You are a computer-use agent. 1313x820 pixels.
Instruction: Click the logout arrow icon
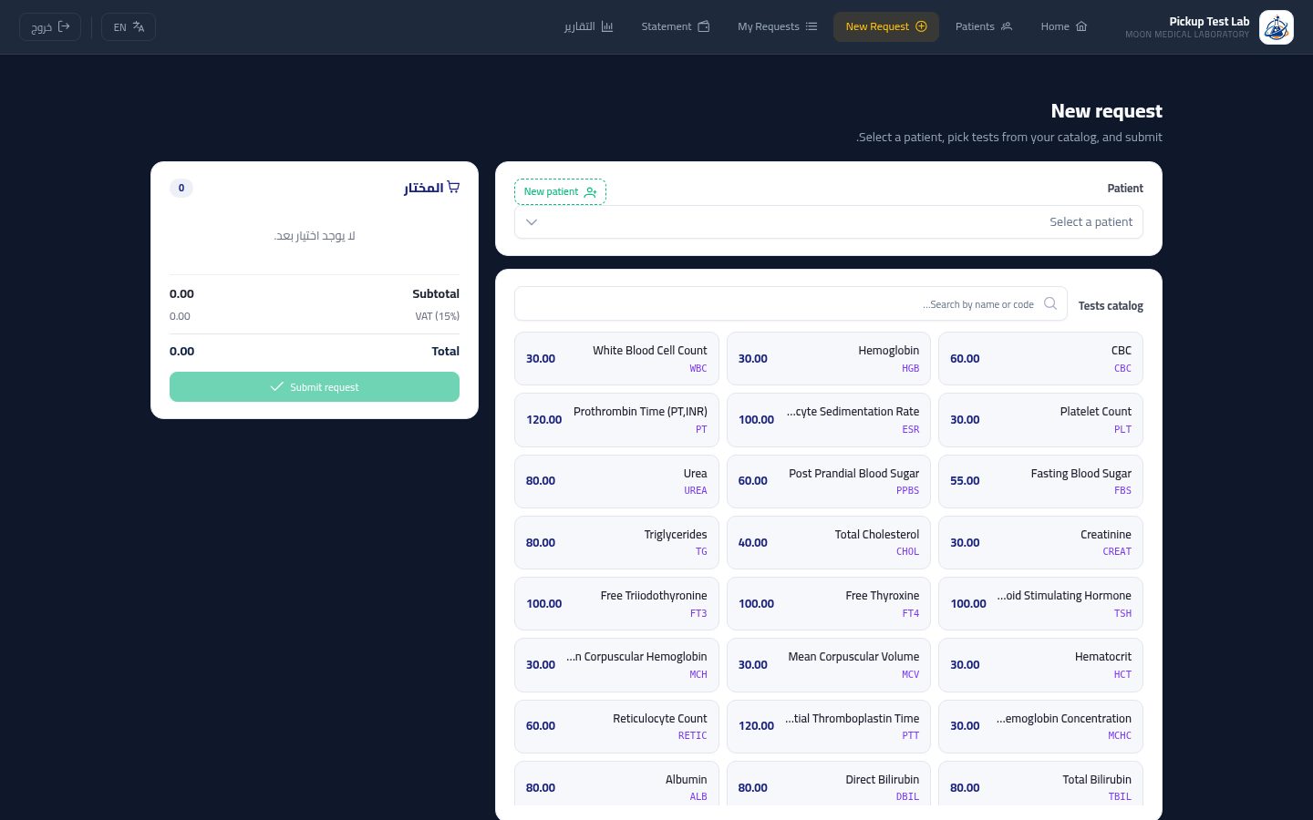pyautogui.click(x=64, y=26)
